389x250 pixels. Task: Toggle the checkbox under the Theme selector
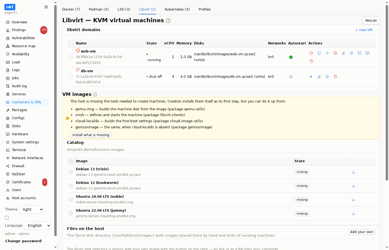7,218
